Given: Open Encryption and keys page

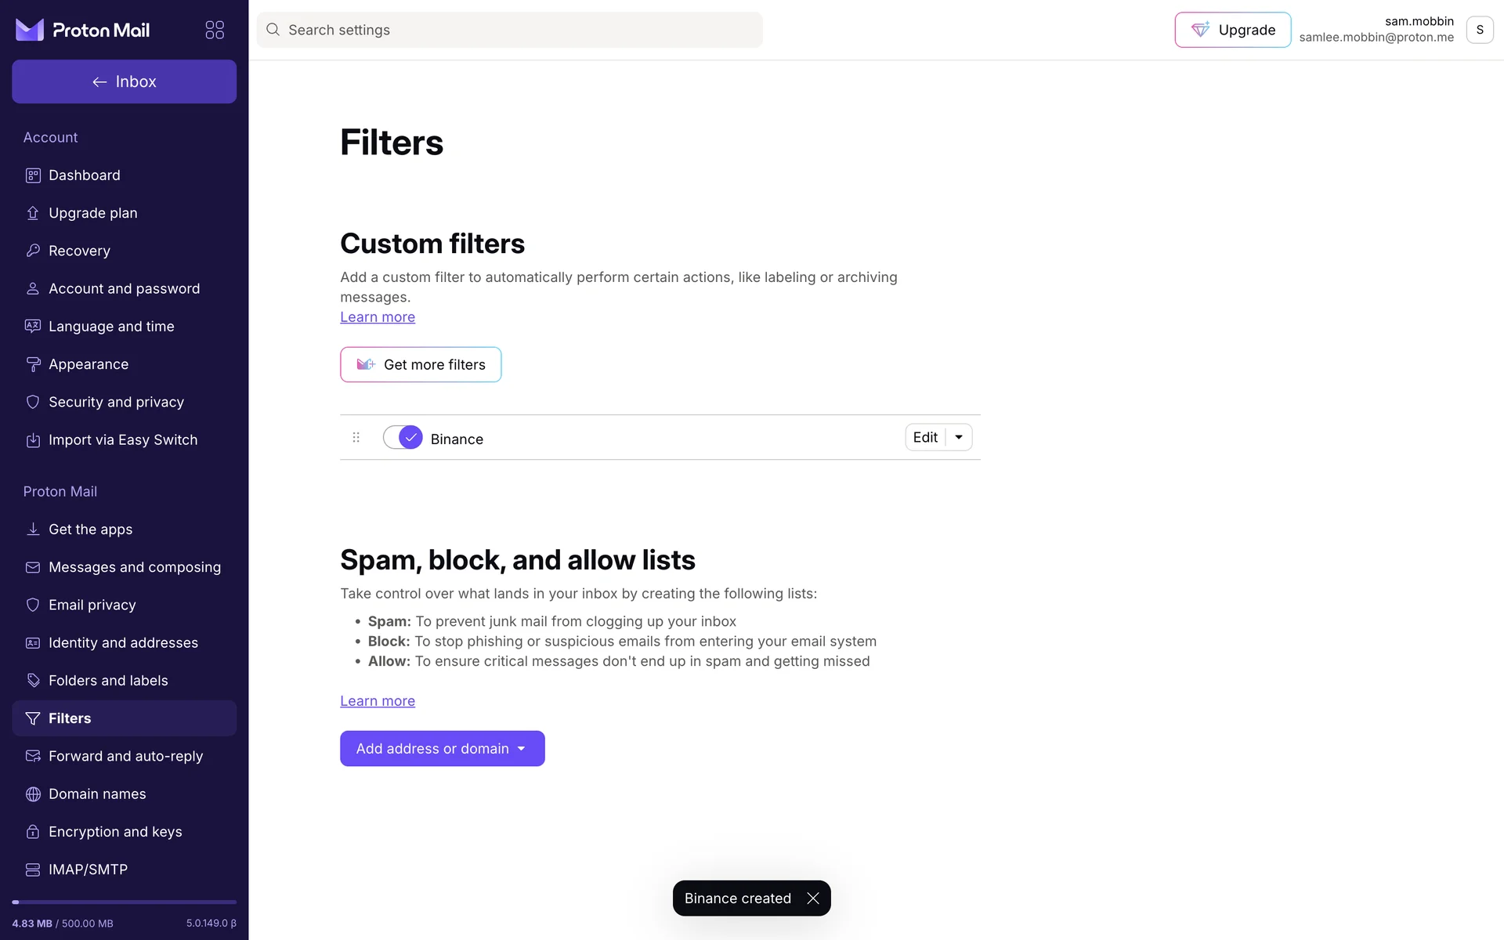Looking at the screenshot, I should tap(115, 832).
